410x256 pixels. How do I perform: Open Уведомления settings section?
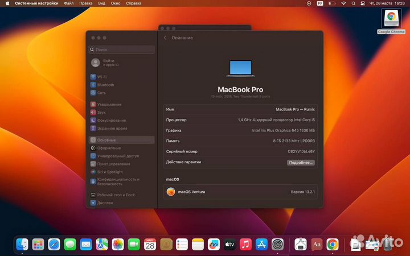pyautogui.click(x=106, y=105)
